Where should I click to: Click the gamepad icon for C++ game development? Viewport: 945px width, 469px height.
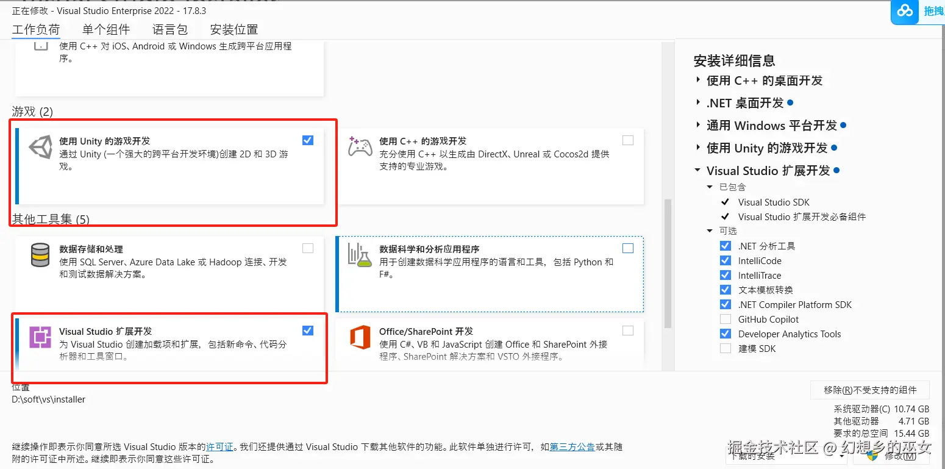(360, 147)
